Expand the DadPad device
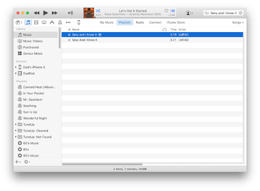 pos(16,73)
